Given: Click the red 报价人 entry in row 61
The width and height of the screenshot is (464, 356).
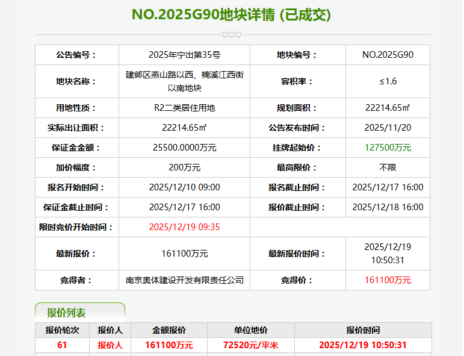Looking at the screenshot, I should (x=110, y=345).
